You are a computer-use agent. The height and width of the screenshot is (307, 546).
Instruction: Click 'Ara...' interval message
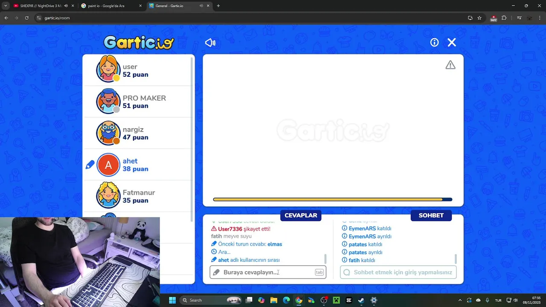pyautogui.click(x=221, y=252)
